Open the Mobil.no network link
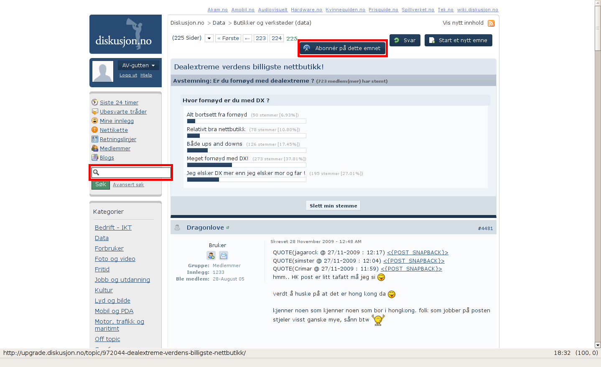Image resolution: width=601 pixels, height=367 pixels. (243, 10)
